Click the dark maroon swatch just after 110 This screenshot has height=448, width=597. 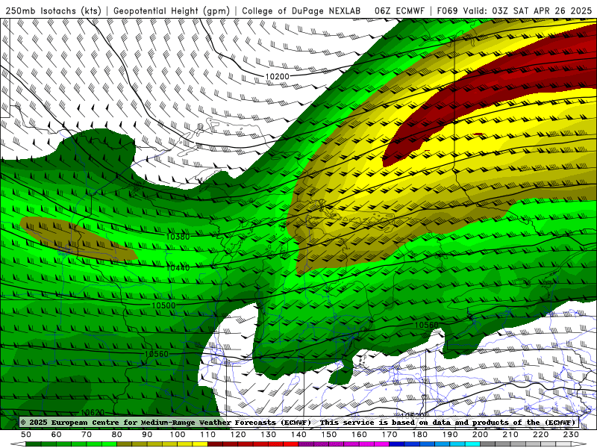(216, 444)
